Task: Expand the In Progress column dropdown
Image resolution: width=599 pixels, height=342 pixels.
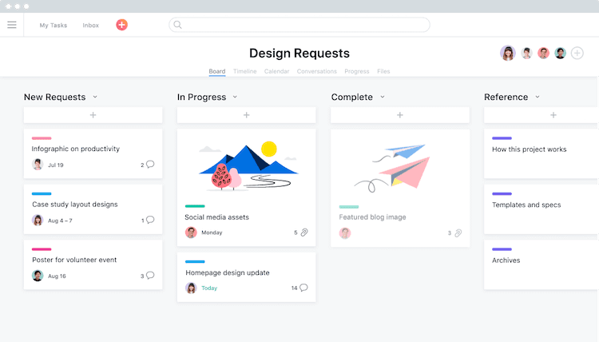Action: point(236,97)
